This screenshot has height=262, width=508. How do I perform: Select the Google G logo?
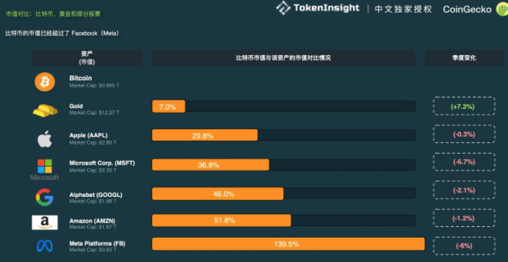coord(44,198)
